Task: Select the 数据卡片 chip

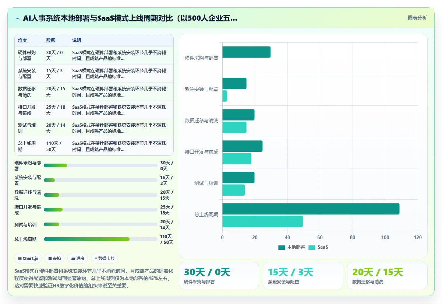Action: pyautogui.click(x=105, y=258)
